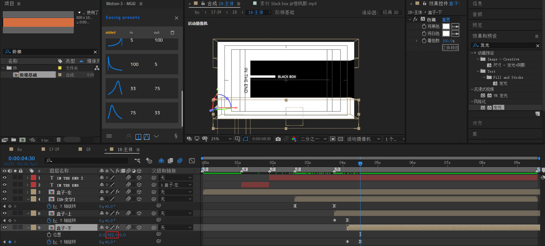
Task: Toggle fx enable for 色调 effect
Action: coord(415,19)
